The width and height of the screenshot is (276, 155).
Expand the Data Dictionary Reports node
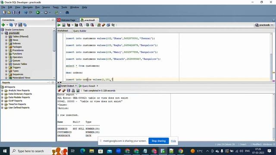point(2,94)
